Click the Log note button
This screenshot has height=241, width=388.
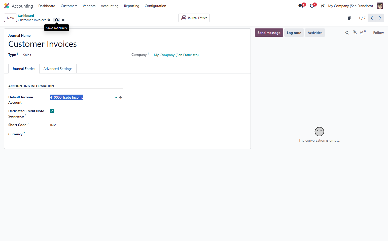point(294,33)
